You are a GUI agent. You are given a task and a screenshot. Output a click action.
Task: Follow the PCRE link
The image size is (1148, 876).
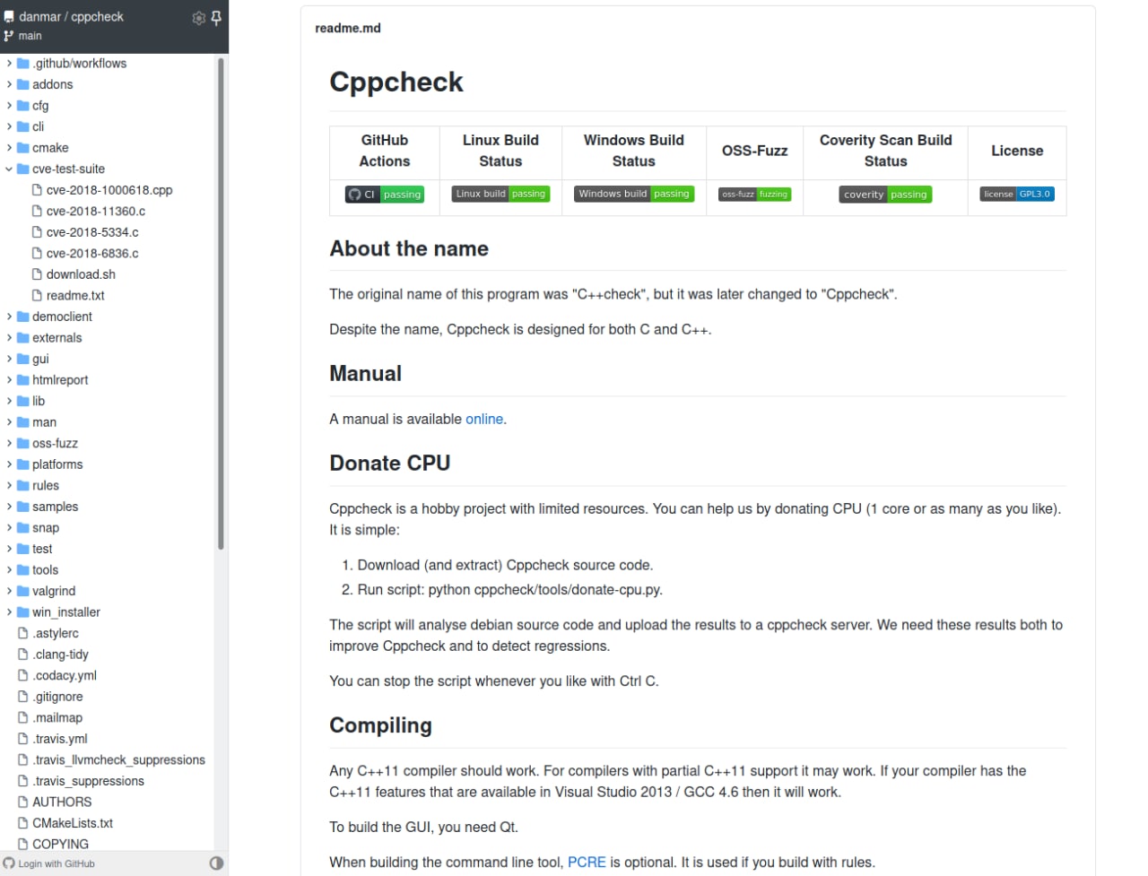pos(587,862)
